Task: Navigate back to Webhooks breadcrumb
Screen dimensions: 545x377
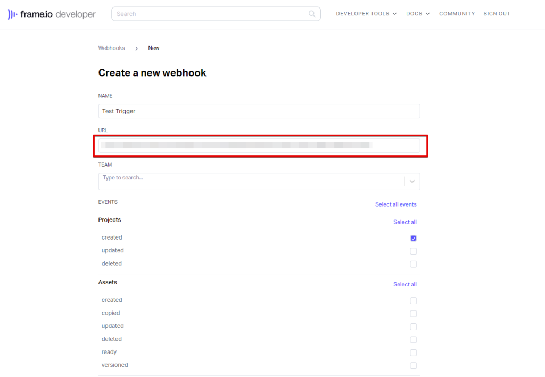Action: (x=111, y=48)
